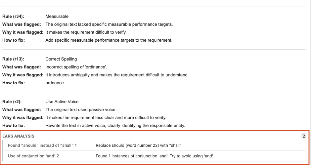
Task: Click 'The original text used passive voice' text
Action: [81, 110]
